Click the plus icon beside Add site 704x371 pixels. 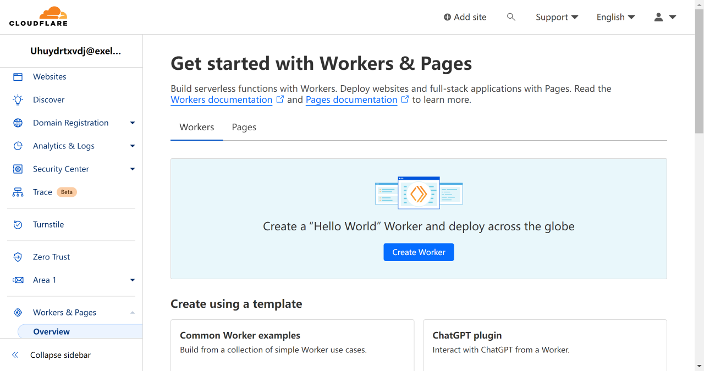[x=447, y=17]
